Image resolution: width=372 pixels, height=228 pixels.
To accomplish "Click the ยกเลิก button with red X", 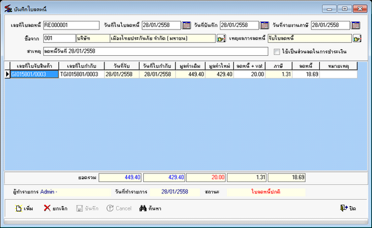I will [56, 209].
